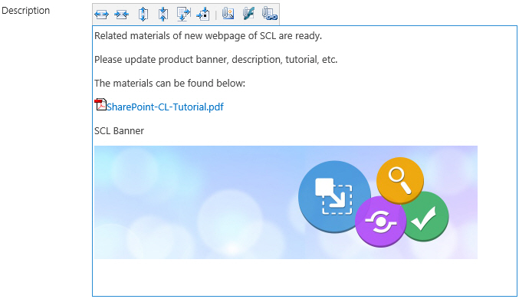
Task: Click the expand height vertically icon
Action: point(143,15)
